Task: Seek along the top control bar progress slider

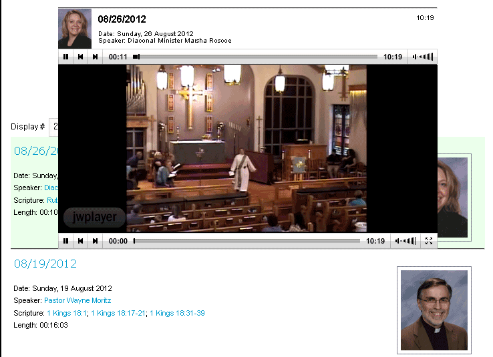Action: [255, 57]
